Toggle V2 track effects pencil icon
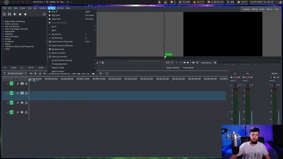 pyautogui.click(x=18, y=83)
